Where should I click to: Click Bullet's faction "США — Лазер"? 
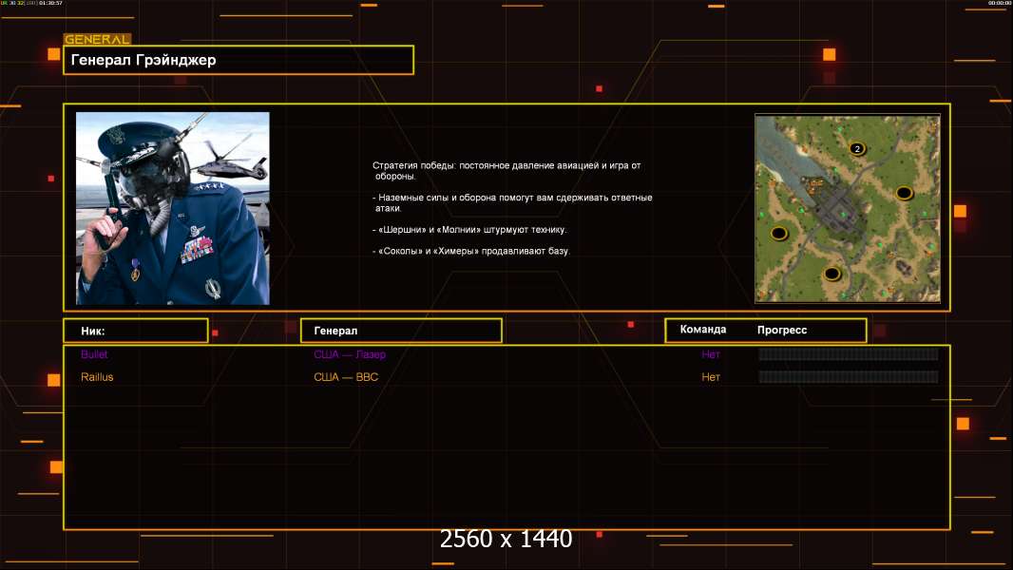(350, 354)
